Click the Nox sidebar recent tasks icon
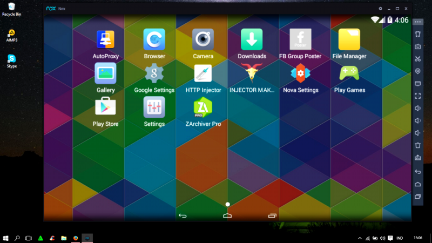Screen dimensions: 432x243 click(417, 197)
